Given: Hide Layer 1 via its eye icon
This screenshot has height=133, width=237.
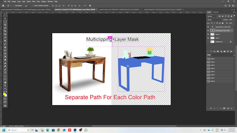Looking at the screenshot, I should (208, 38).
